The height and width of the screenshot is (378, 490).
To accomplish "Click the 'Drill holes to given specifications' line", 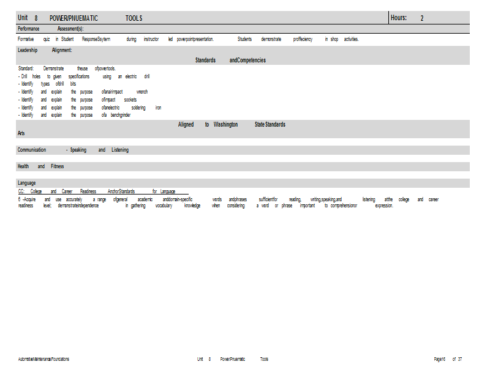I will [x=84, y=76].
